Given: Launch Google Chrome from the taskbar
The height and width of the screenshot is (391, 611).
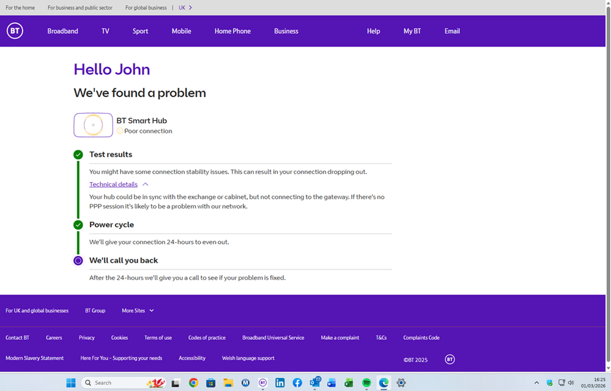Looking at the screenshot, I should (193, 383).
